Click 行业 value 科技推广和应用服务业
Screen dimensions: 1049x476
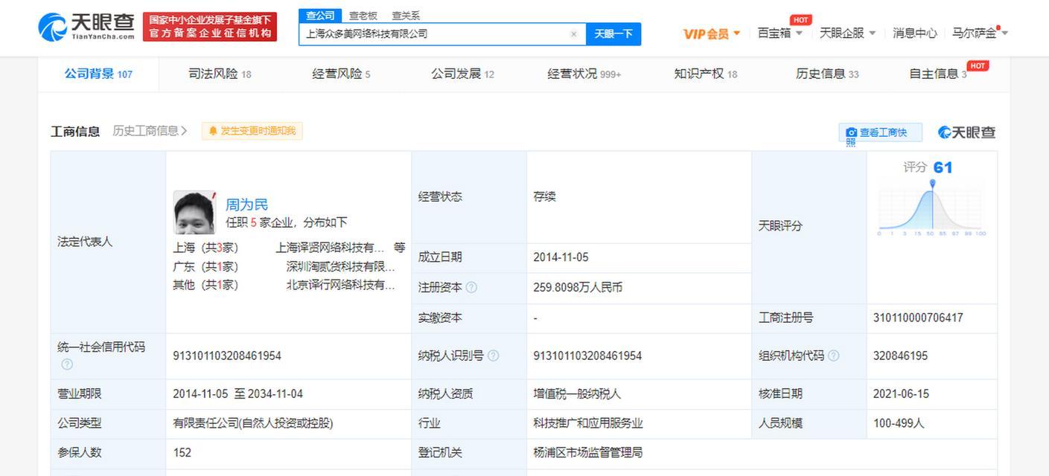(587, 423)
